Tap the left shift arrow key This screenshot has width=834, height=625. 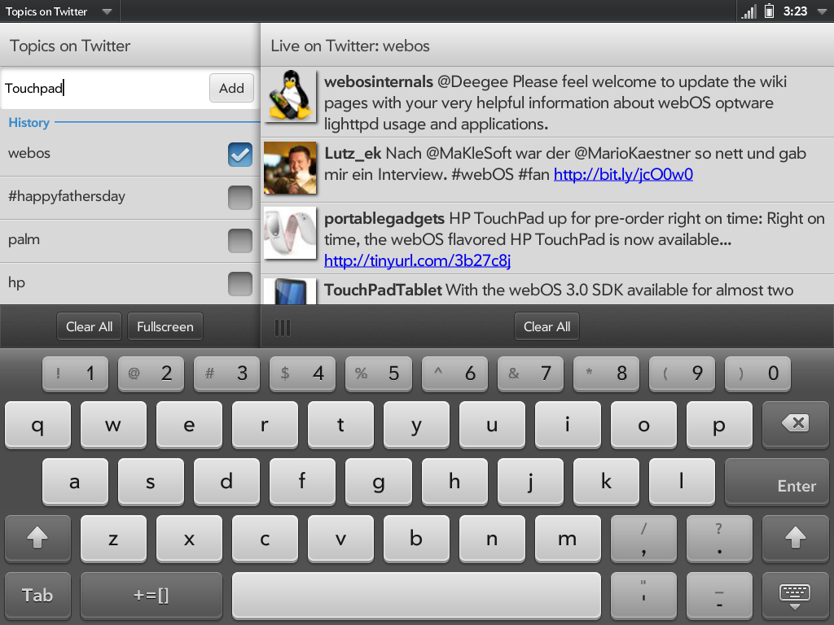(37, 538)
